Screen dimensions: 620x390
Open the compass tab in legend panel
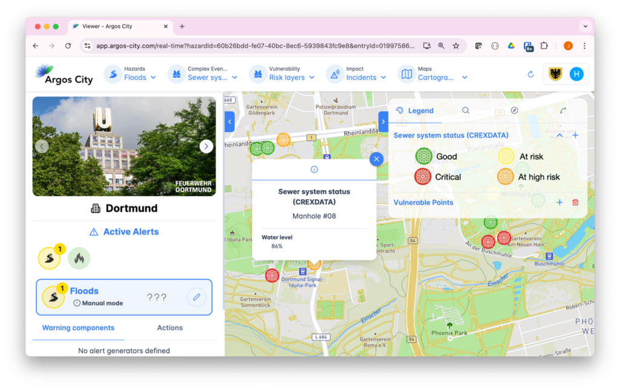514,111
